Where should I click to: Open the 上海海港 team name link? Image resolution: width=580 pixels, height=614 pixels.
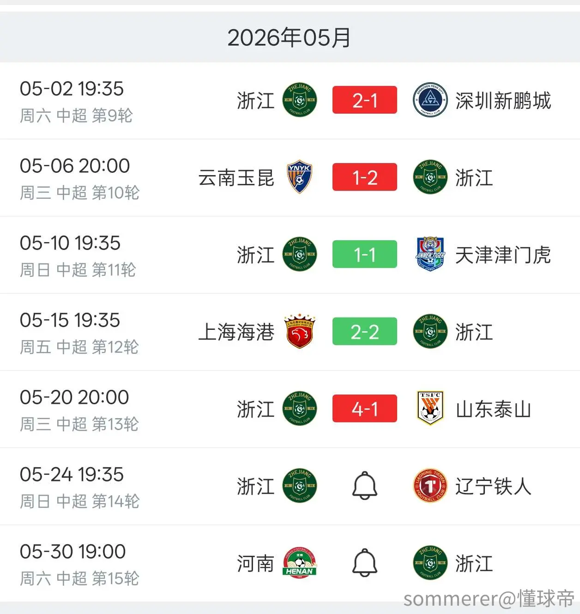click(x=236, y=332)
